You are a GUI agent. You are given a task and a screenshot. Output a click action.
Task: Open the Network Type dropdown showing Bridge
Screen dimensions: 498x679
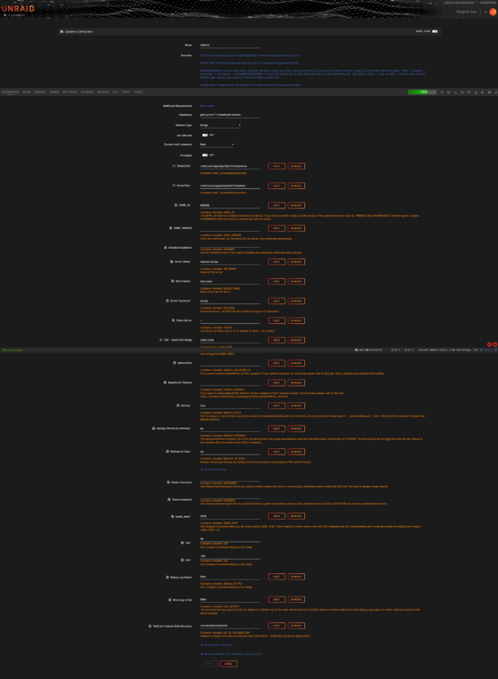tap(220, 125)
